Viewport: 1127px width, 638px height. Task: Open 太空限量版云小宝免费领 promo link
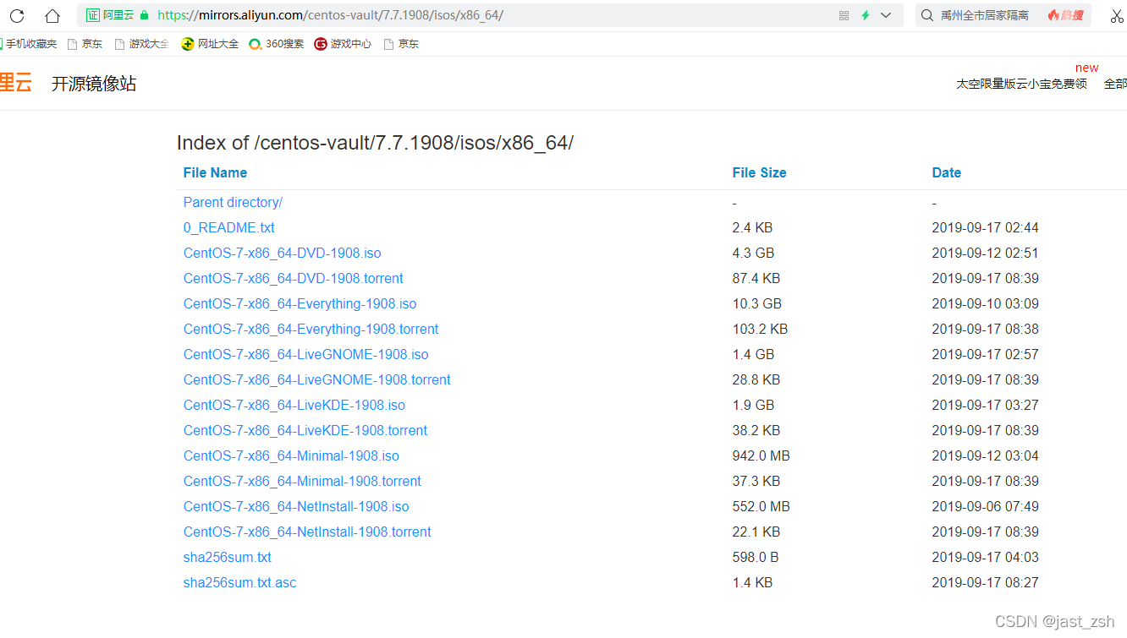pos(1021,84)
